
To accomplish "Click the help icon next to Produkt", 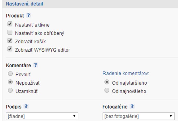I will pyautogui.click(x=28, y=15).
